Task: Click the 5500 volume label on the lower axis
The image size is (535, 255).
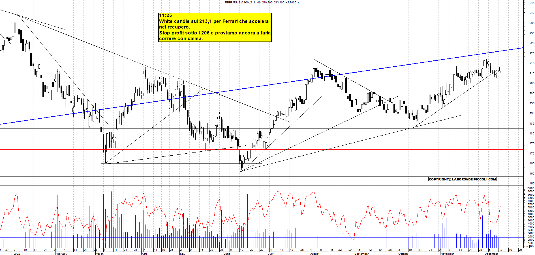Action: click(531, 217)
